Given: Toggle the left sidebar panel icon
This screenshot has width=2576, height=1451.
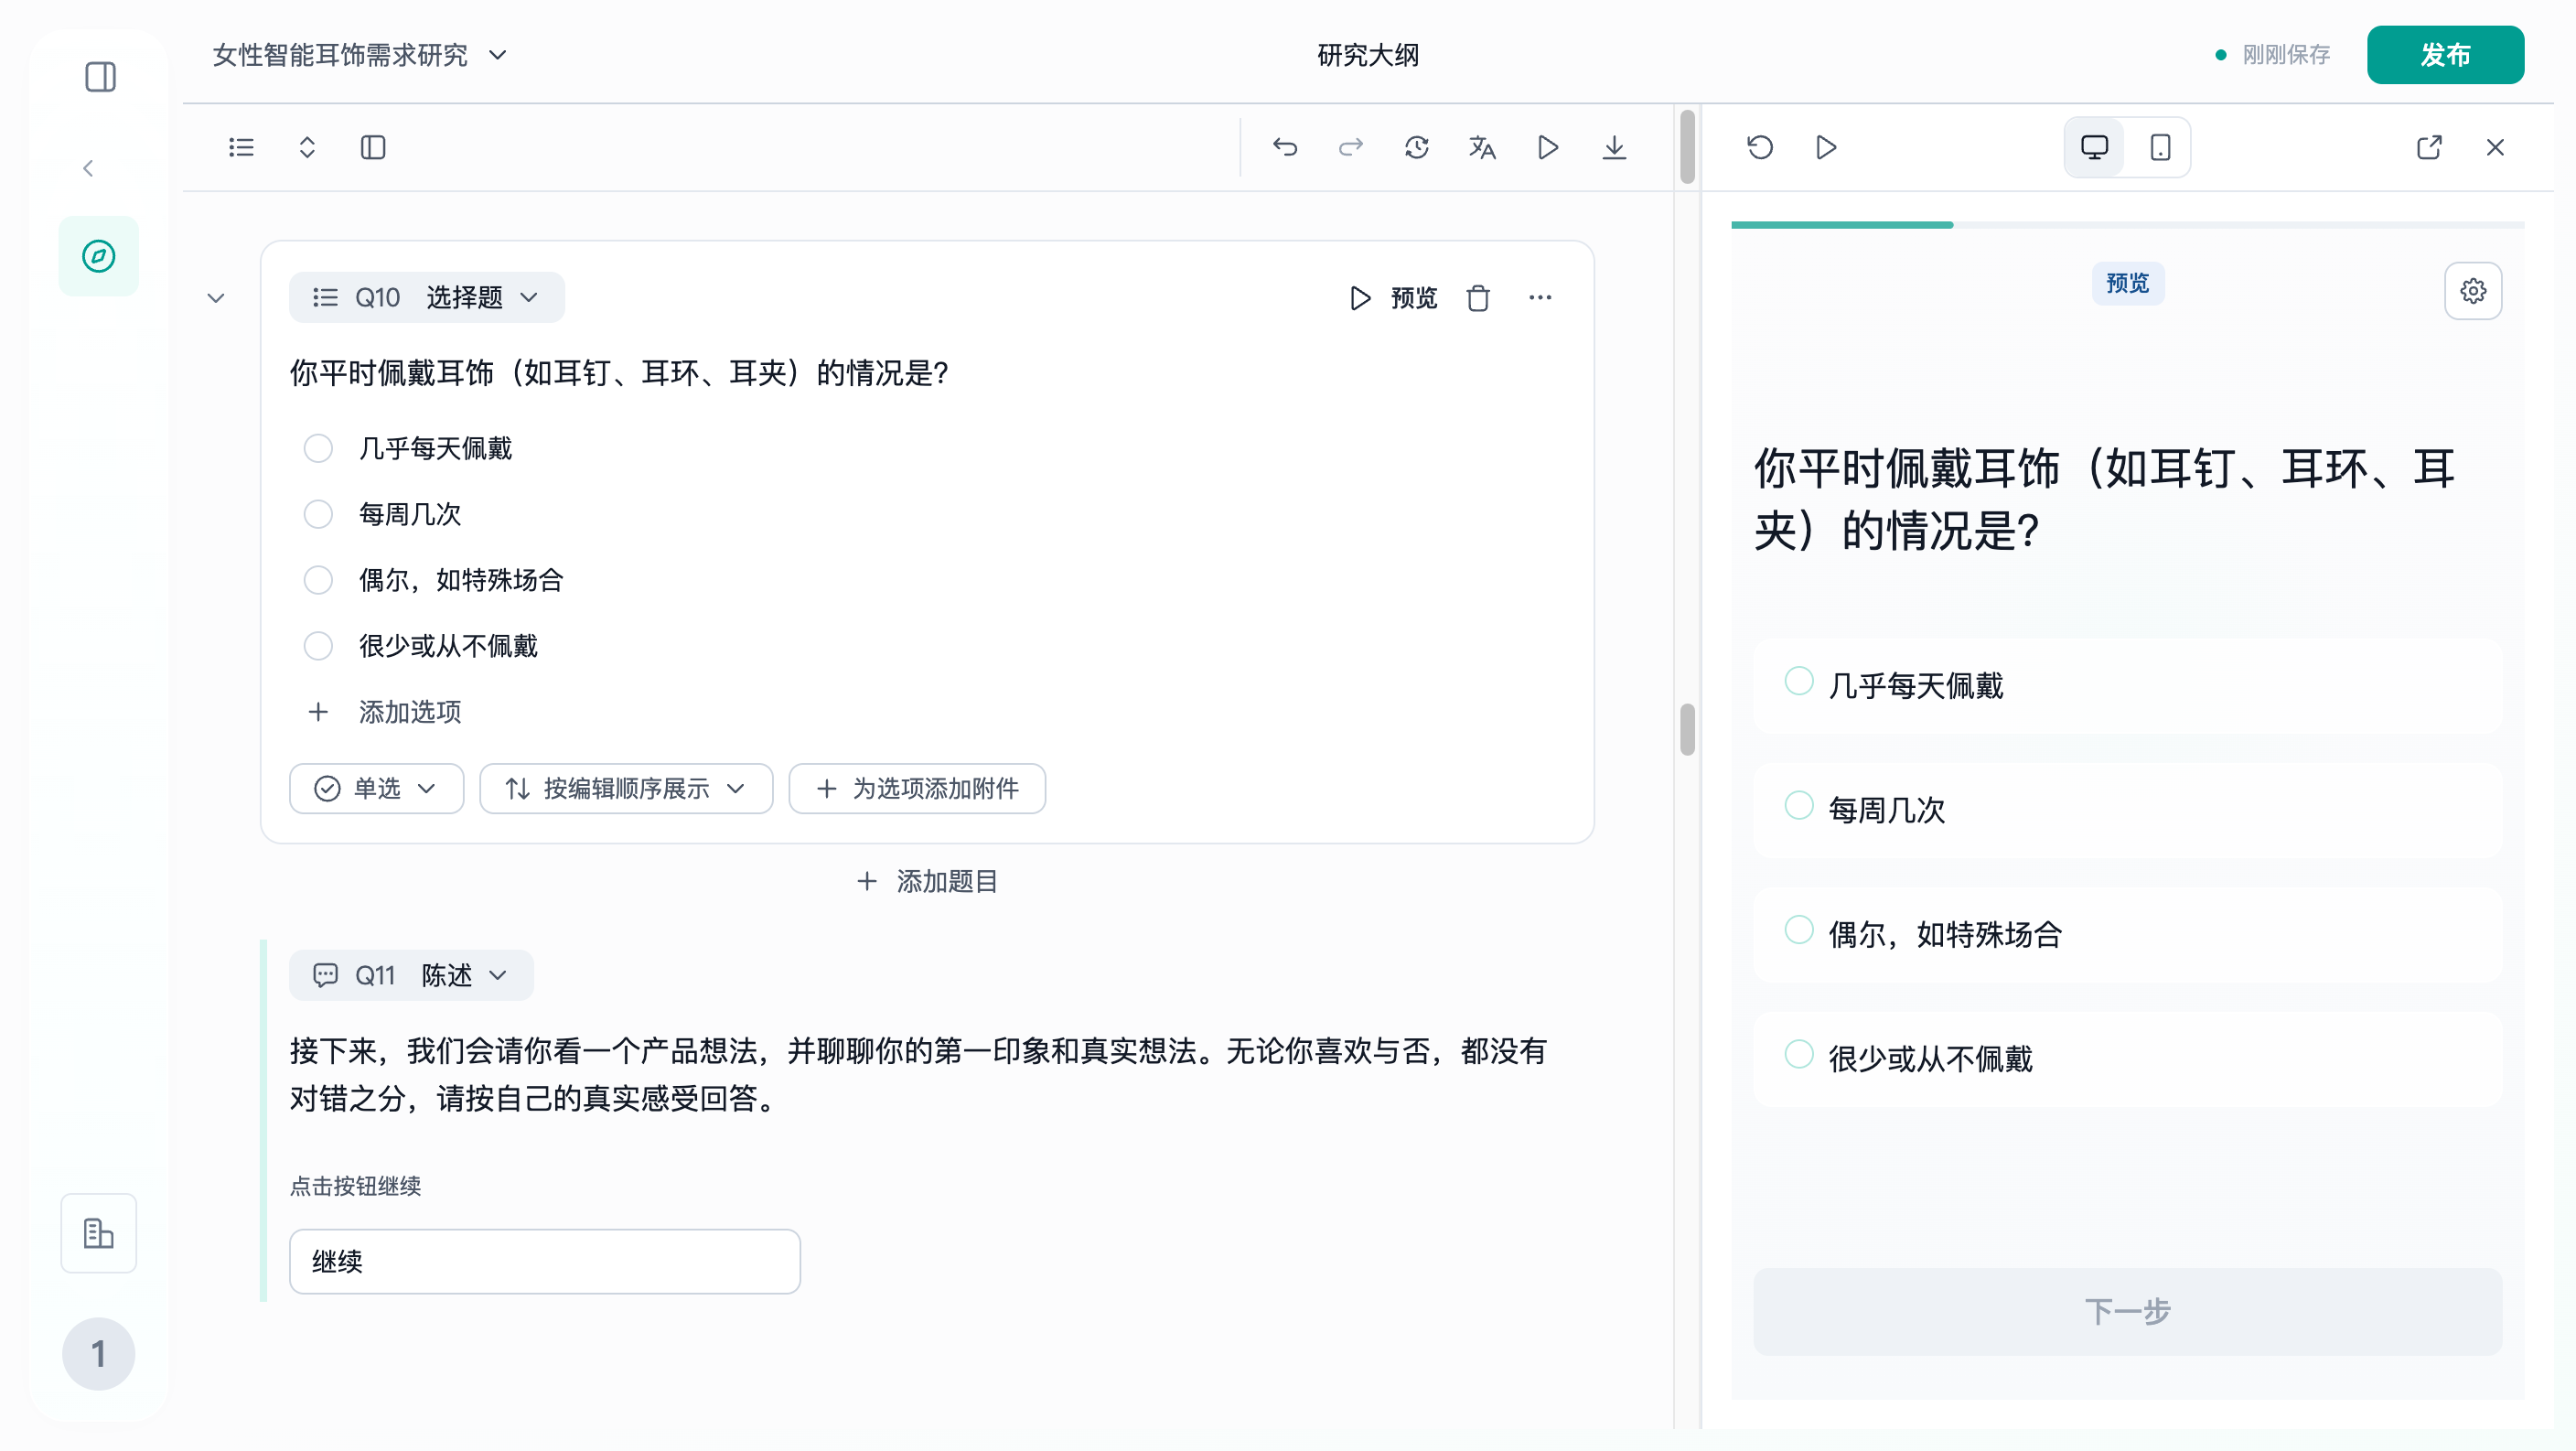Looking at the screenshot, I should (x=100, y=77).
